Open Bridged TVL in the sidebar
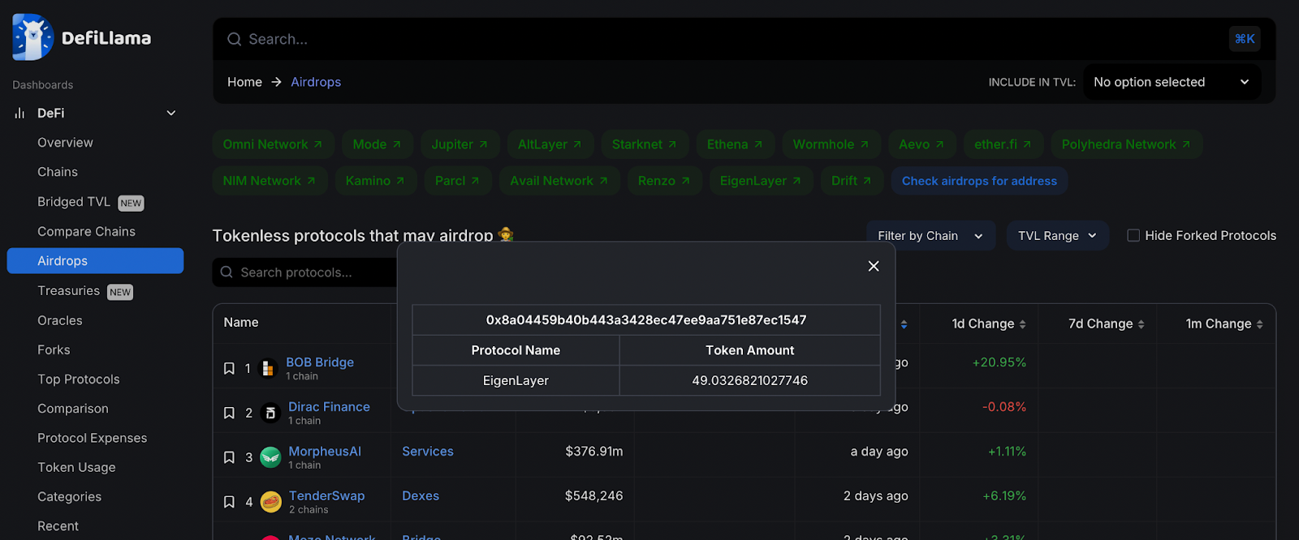This screenshot has width=1299, height=540. [x=74, y=202]
